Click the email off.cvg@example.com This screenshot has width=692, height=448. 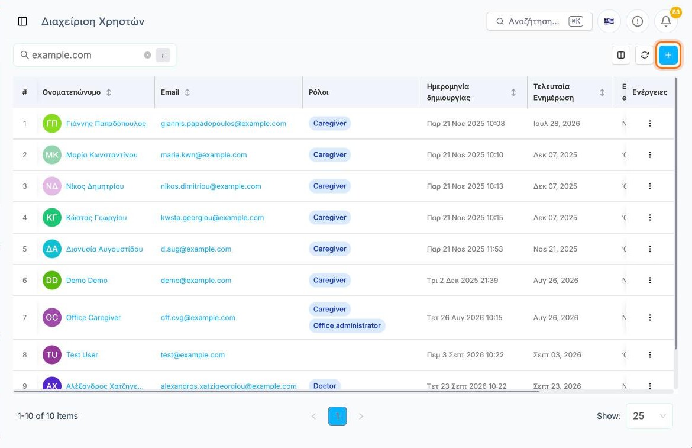pyautogui.click(x=198, y=317)
